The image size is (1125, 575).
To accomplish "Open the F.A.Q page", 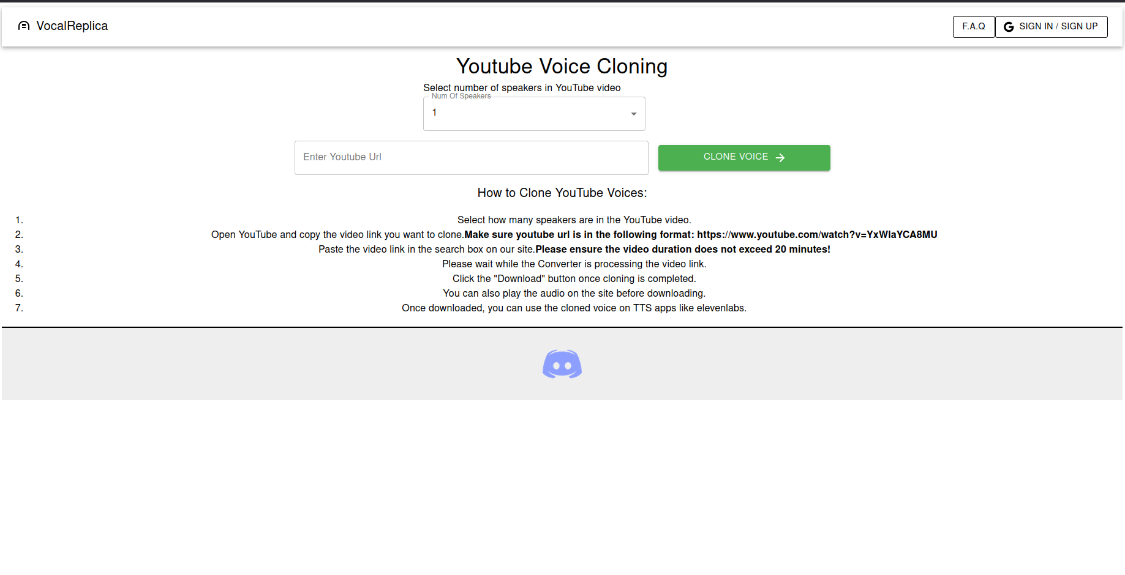I will [x=974, y=26].
